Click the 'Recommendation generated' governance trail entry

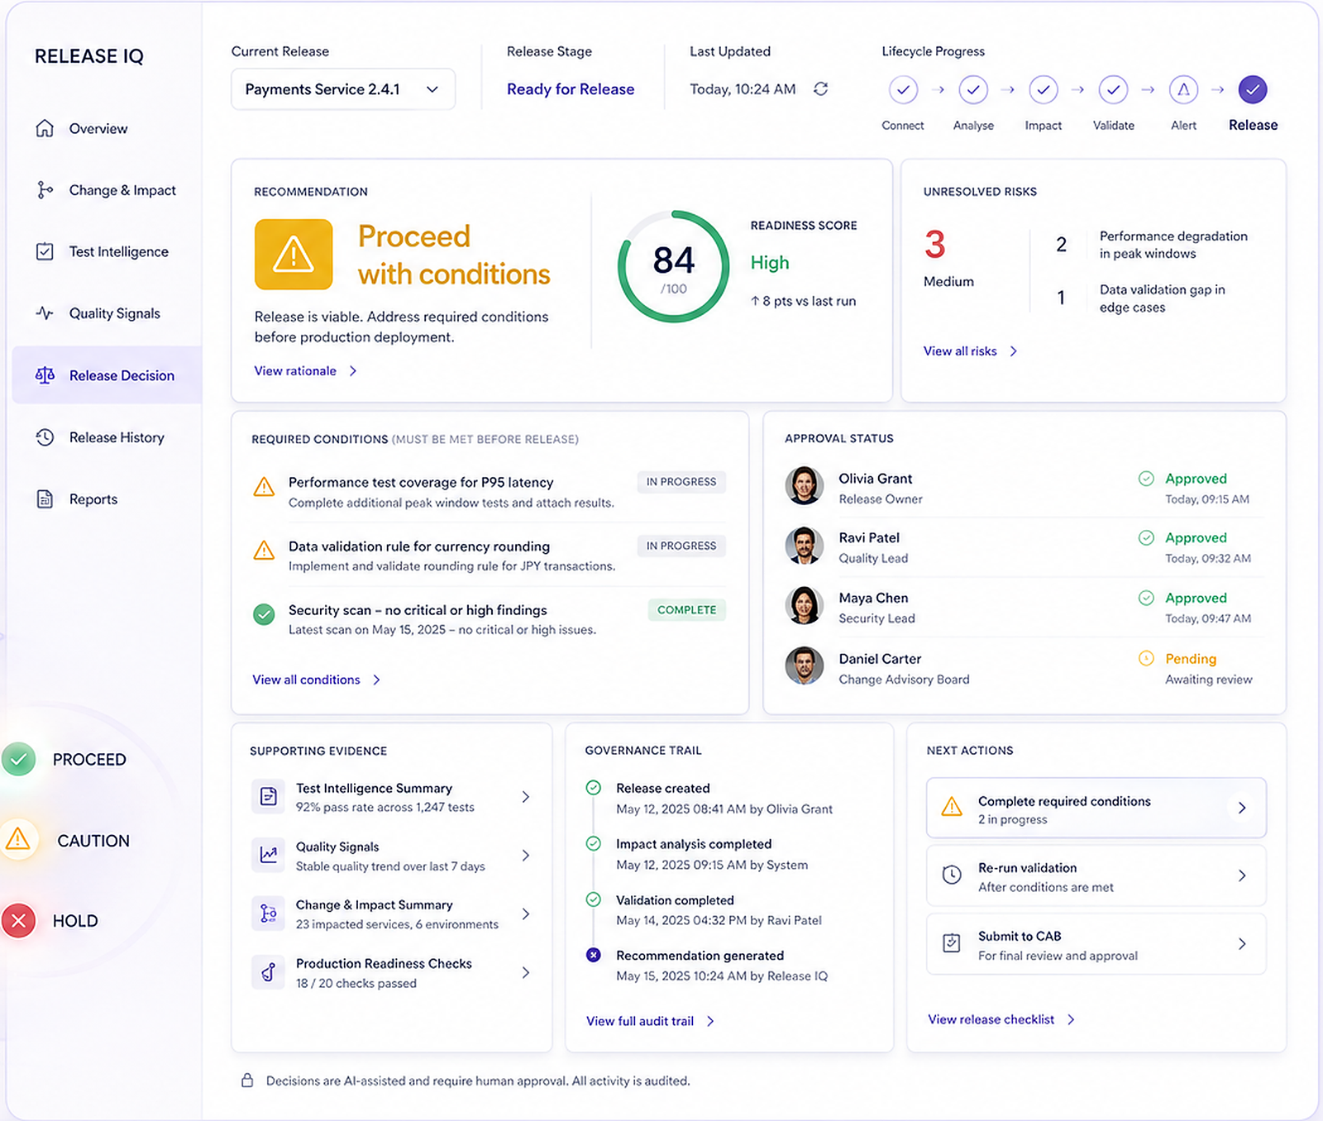708,965
